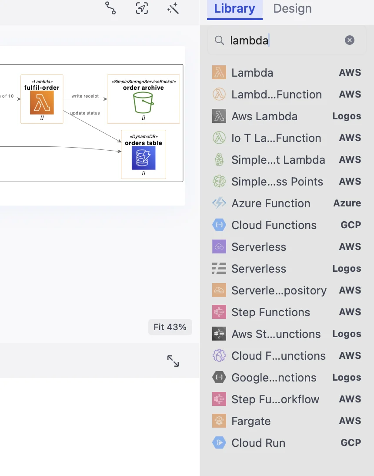Select the fulfil-order Lambda node
The width and height of the screenshot is (374, 476).
[42, 99]
